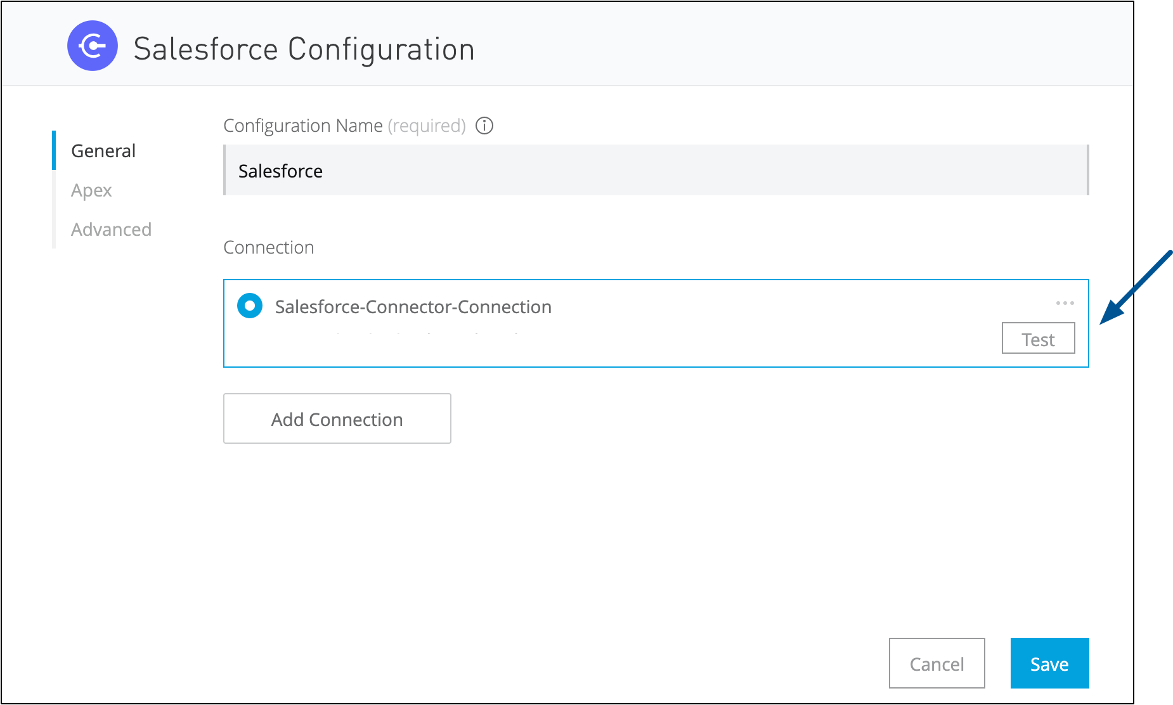This screenshot has width=1173, height=705.
Task: Click the info circle beside the required label
Action: pyautogui.click(x=484, y=126)
